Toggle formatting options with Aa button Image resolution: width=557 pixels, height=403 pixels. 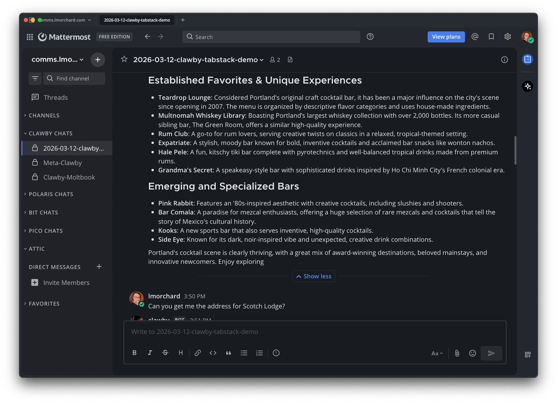coord(437,353)
